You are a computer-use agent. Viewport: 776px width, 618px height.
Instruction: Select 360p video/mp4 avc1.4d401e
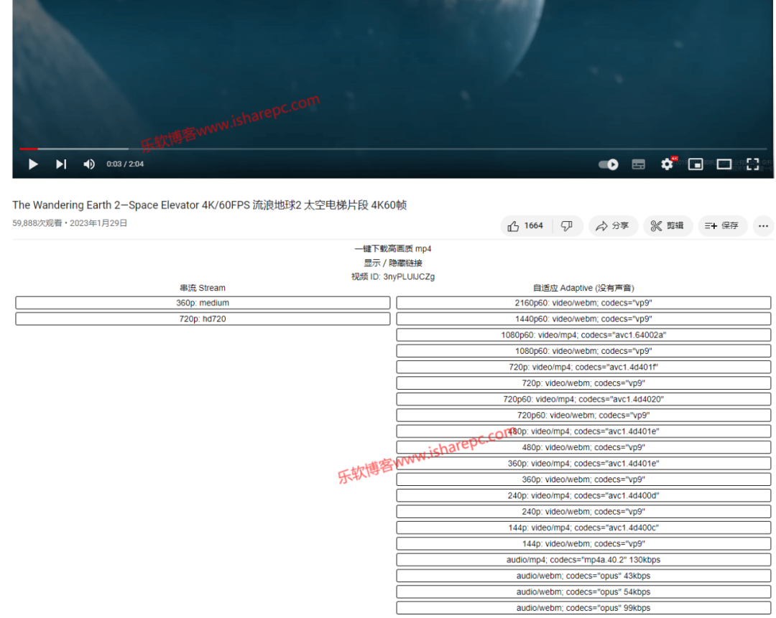583,464
